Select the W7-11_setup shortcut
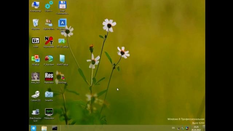Image resolution: width=233 pixels, height=131 pixels. pos(62,43)
